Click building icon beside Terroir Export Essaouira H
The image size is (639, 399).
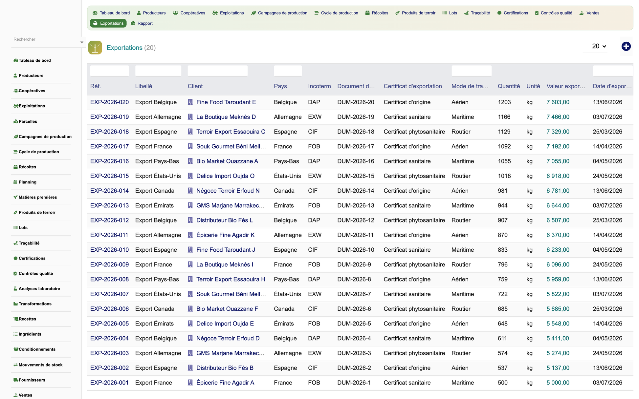click(x=190, y=279)
